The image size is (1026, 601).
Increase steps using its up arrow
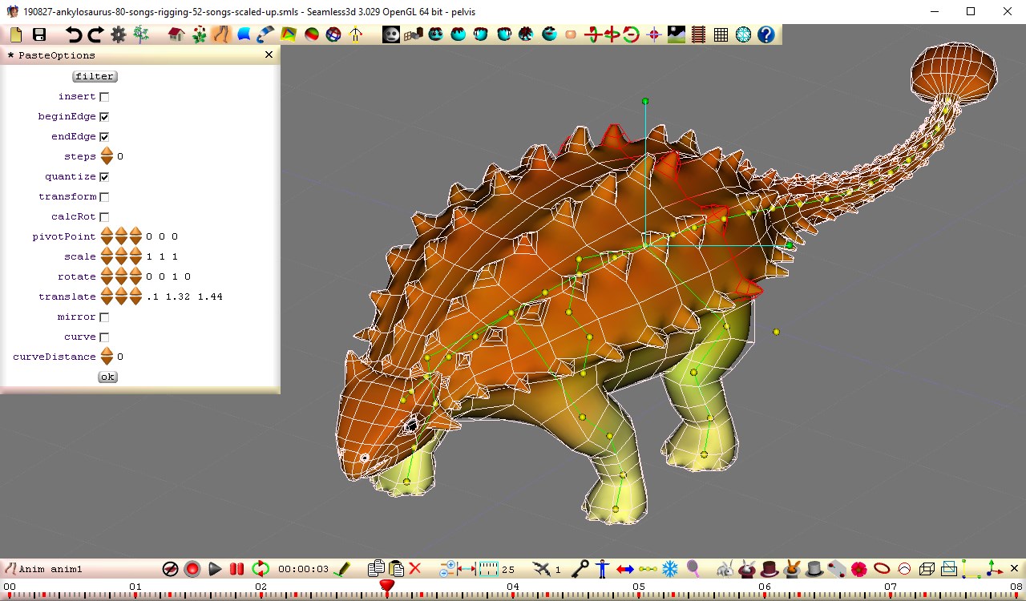coord(107,151)
